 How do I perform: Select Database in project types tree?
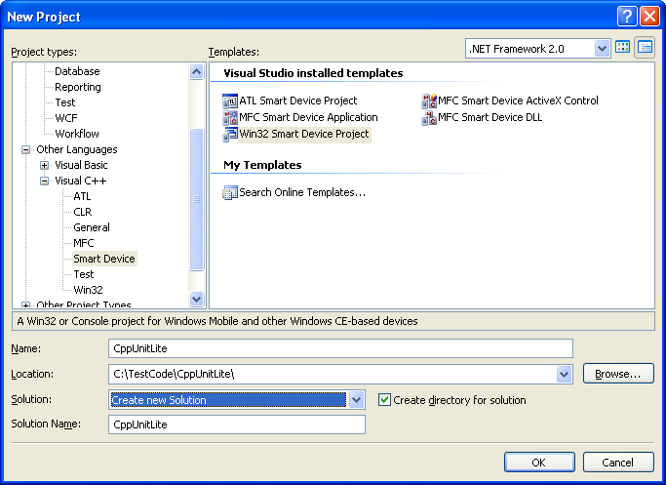[x=77, y=71]
